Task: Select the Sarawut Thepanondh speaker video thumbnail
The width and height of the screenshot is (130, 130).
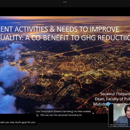Action: click(x=119, y=115)
